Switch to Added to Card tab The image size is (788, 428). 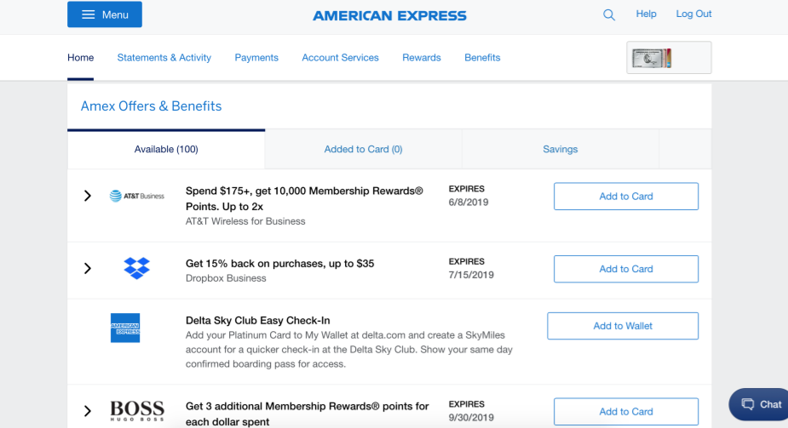point(363,149)
